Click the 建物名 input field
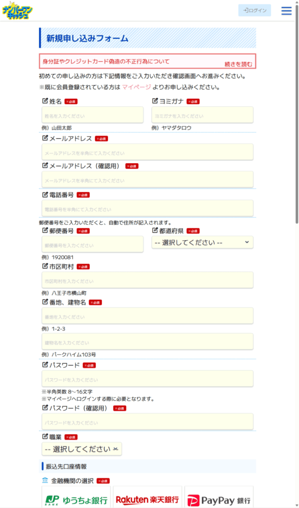The height and width of the screenshot is (508, 299). point(147,341)
